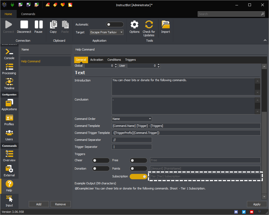Screen dimensions: 269x215
Task: Click the Add button
Action: pos(39,204)
